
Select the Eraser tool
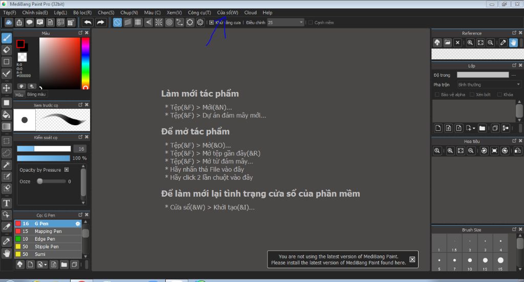(x=7, y=50)
